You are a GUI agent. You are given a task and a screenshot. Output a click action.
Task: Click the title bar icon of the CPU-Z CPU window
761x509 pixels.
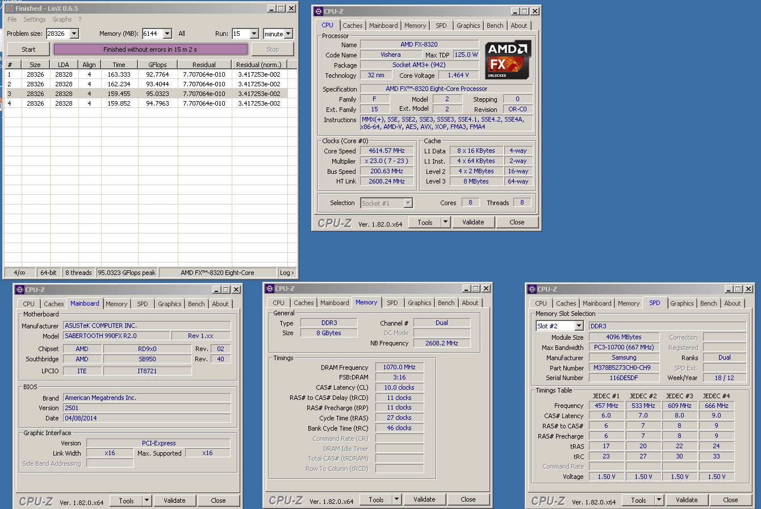tap(318, 11)
